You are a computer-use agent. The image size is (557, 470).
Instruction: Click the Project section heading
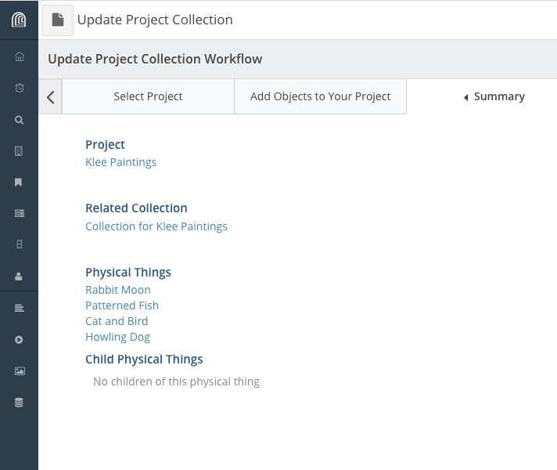(x=105, y=145)
